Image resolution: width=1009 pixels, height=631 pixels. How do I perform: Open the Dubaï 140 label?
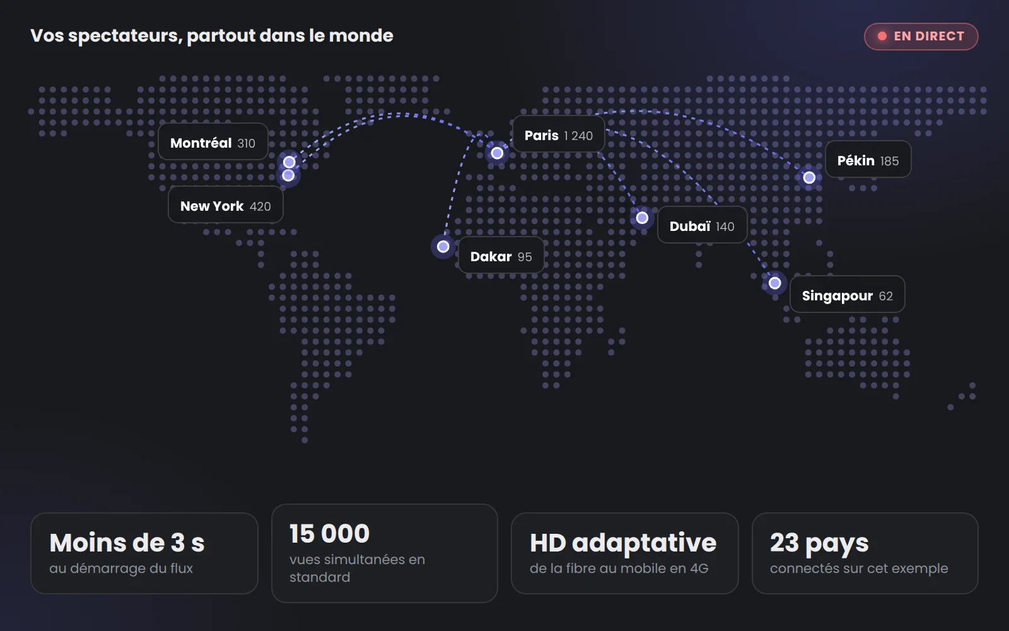[702, 225]
